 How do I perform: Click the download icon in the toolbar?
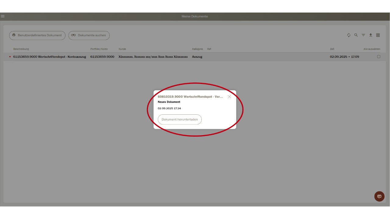[x=370, y=35]
